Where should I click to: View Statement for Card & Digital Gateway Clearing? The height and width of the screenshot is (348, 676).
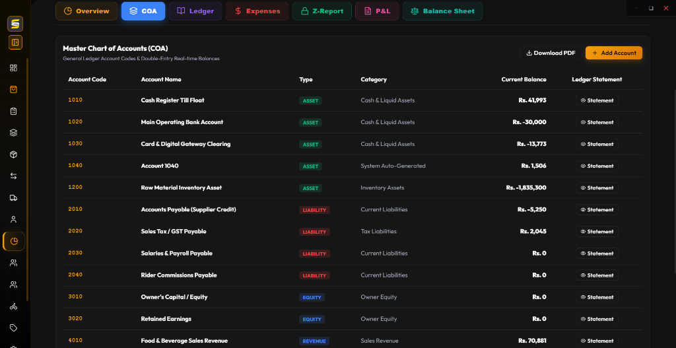point(597,144)
